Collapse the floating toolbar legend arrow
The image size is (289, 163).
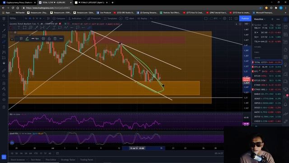pos(12,39)
